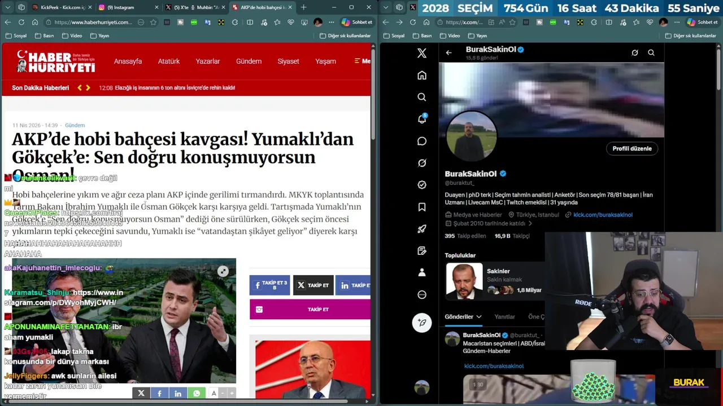Open Diğer sık kullanılanlar folder in left browser
This screenshot has height=406, width=723.
(x=345, y=36)
